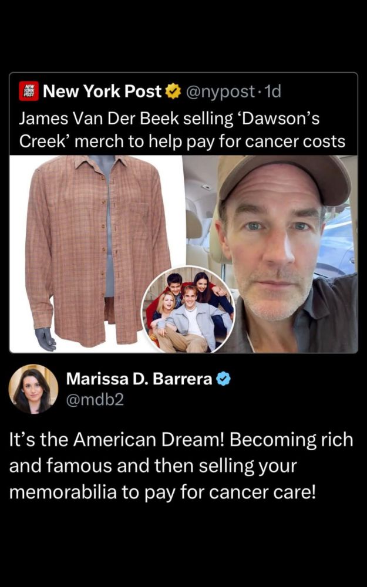Click the tan baseball cap in the selfie
The height and width of the screenshot is (587, 367).
(285, 181)
